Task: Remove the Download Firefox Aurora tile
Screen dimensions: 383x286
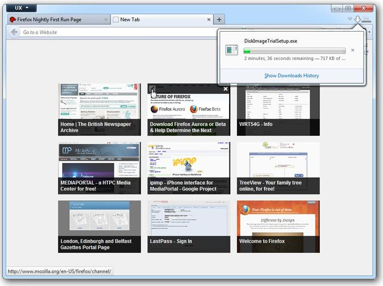Action: (225, 89)
